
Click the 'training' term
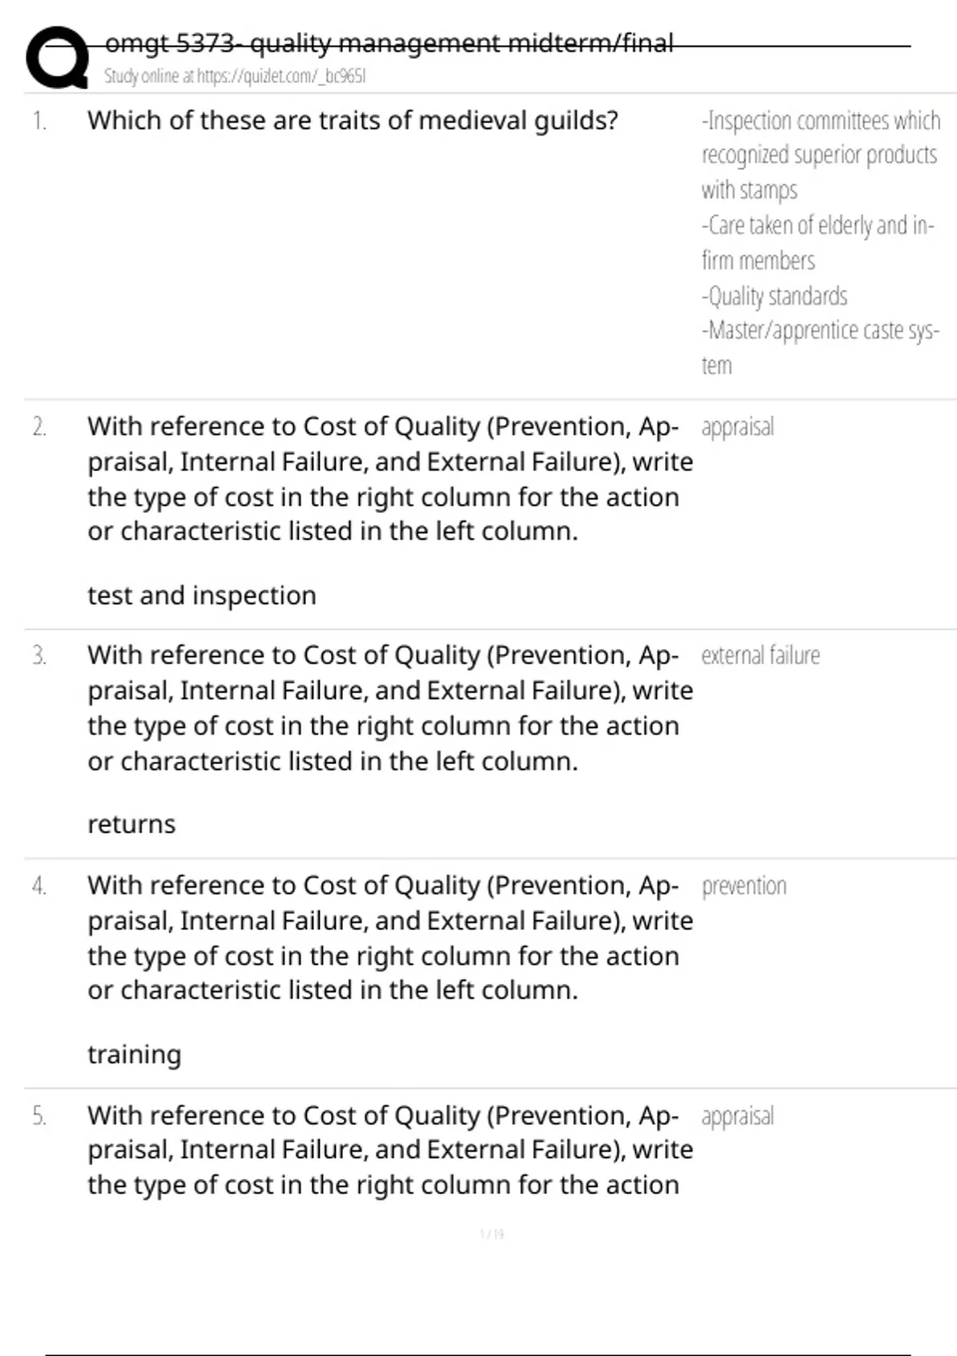click(x=135, y=1054)
